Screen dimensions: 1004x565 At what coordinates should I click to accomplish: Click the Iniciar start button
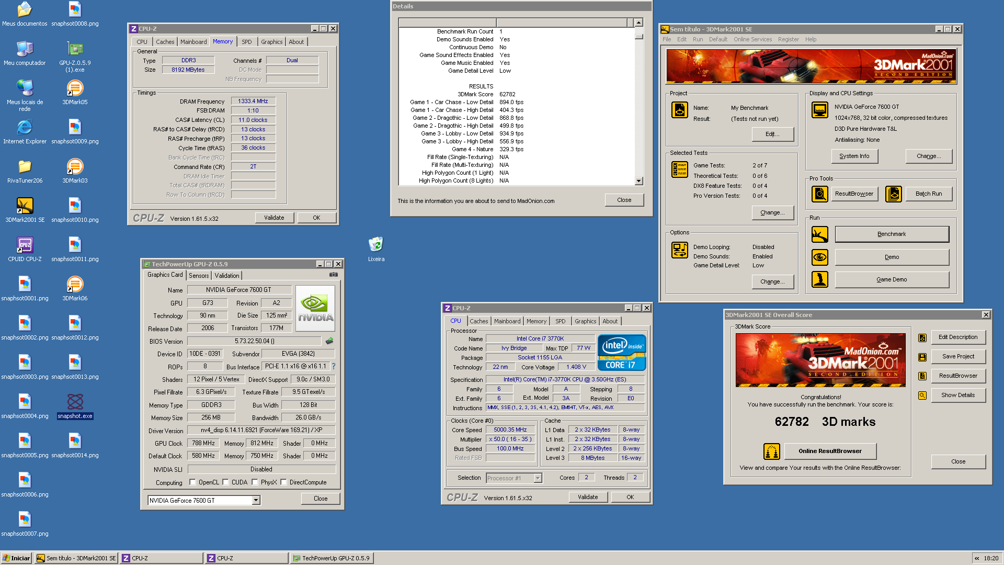click(x=17, y=558)
